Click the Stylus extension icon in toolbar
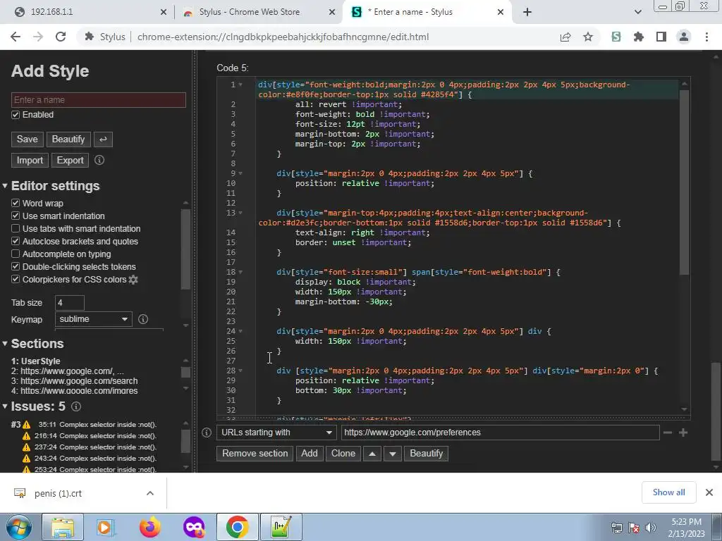This screenshot has width=722, height=541. (x=616, y=37)
